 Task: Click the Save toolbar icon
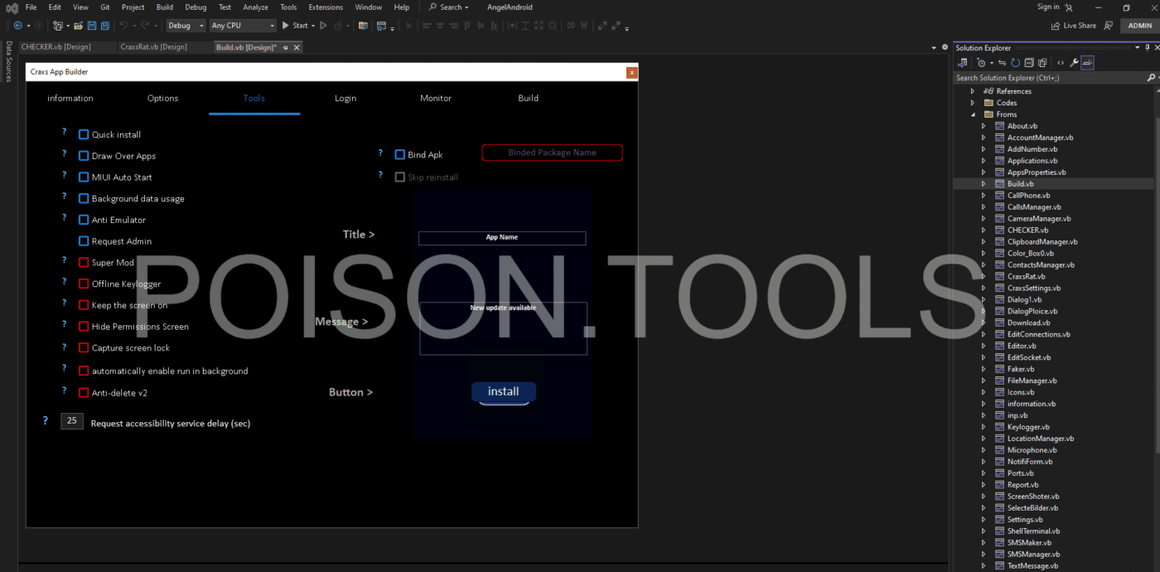(x=91, y=26)
